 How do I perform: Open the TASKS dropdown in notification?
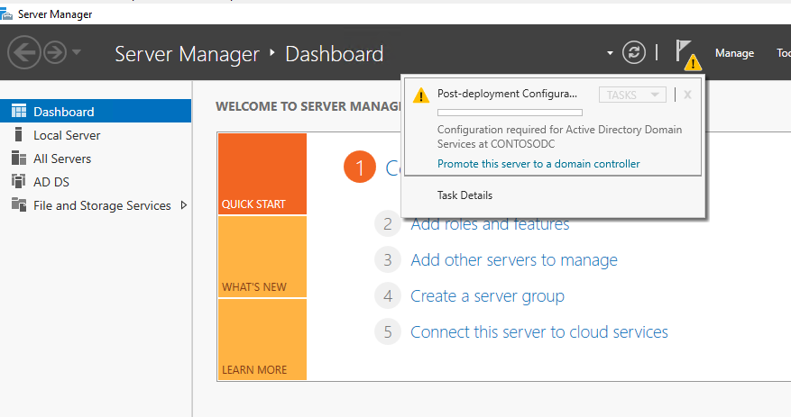click(632, 95)
